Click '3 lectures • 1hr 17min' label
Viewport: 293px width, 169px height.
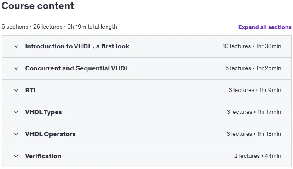click(254, 112)
